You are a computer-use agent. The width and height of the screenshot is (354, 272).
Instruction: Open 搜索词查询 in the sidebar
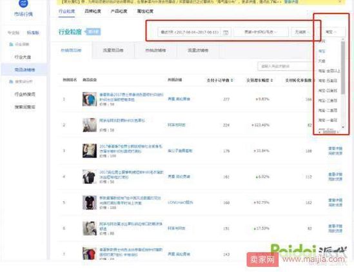pos(25,107)
